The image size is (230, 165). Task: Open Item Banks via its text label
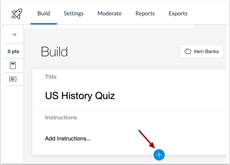(206, 51)
